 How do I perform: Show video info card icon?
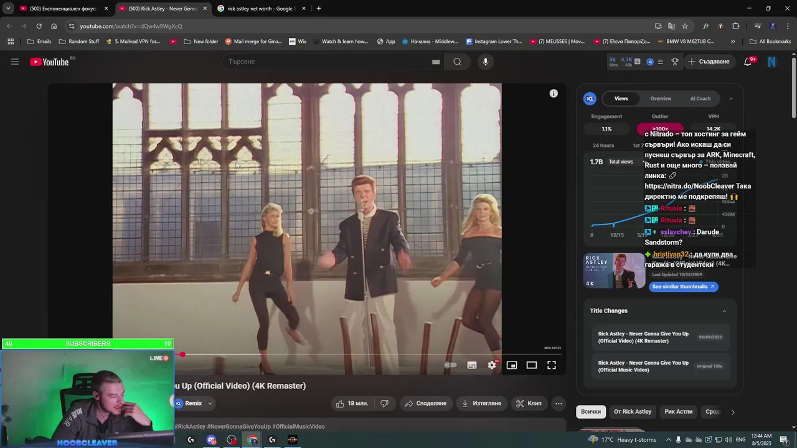(554, 93)
